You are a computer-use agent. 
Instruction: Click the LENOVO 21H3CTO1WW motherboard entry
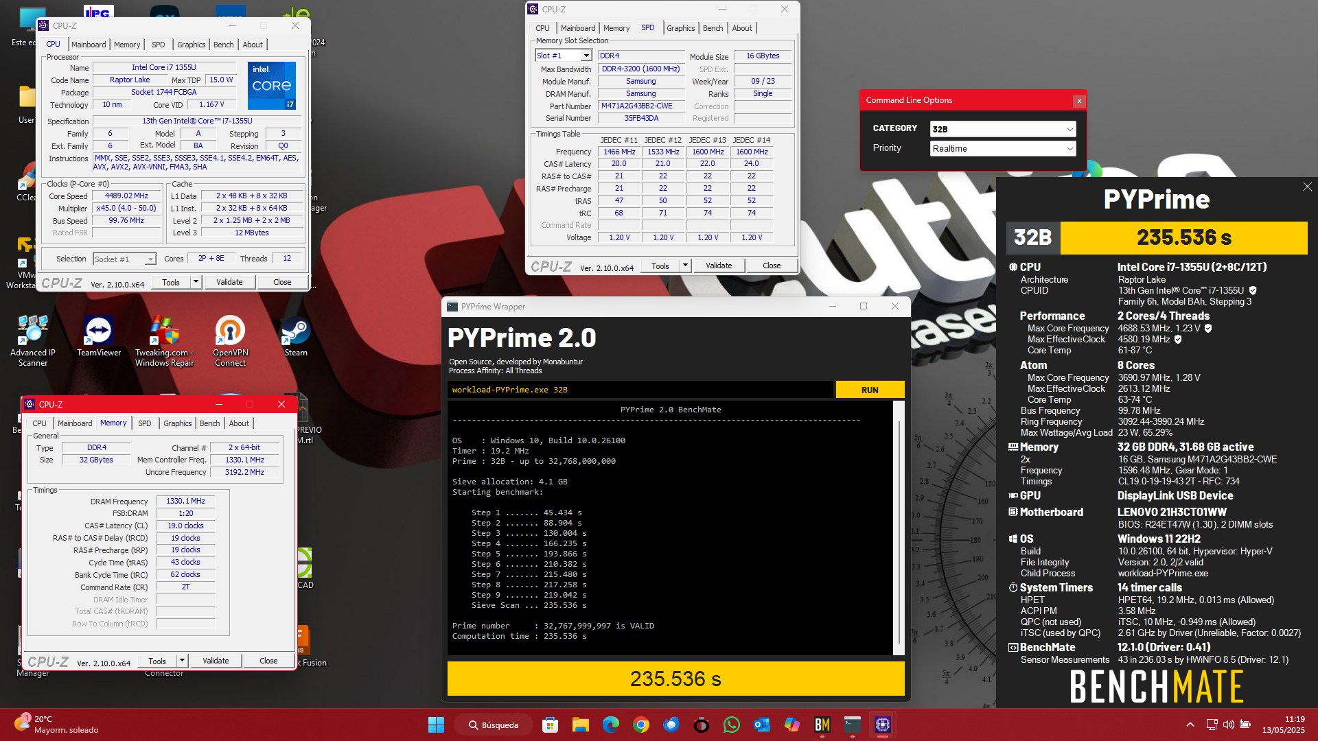click(x=1172, y=512)
